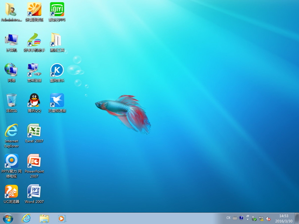Toggle the muted volume tray icon
Viewport: 299px width, 224px height.
[x=269, y=218]
